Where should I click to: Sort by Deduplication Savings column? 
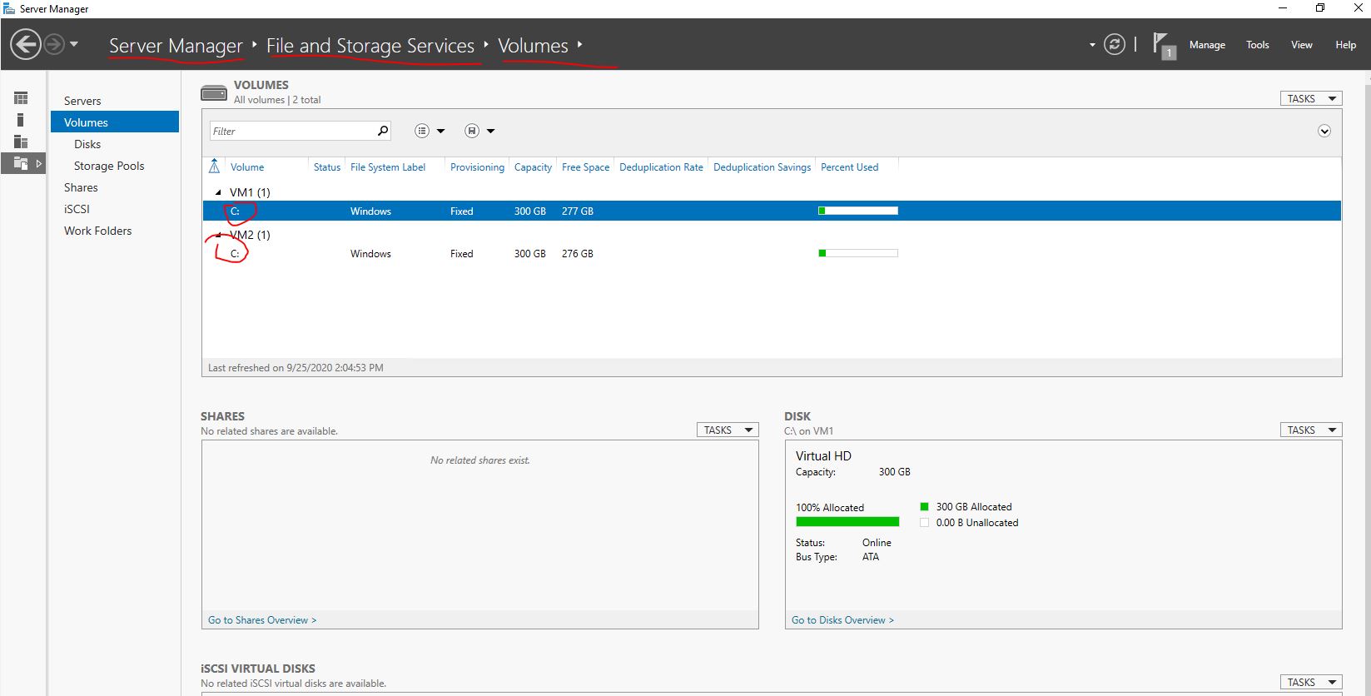[x=762, y=167]
